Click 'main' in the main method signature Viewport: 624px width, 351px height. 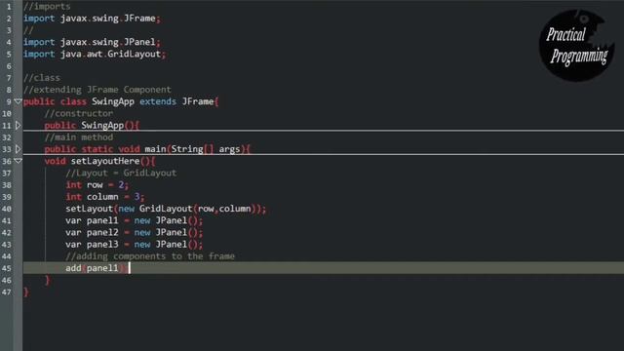click(155, 149)
